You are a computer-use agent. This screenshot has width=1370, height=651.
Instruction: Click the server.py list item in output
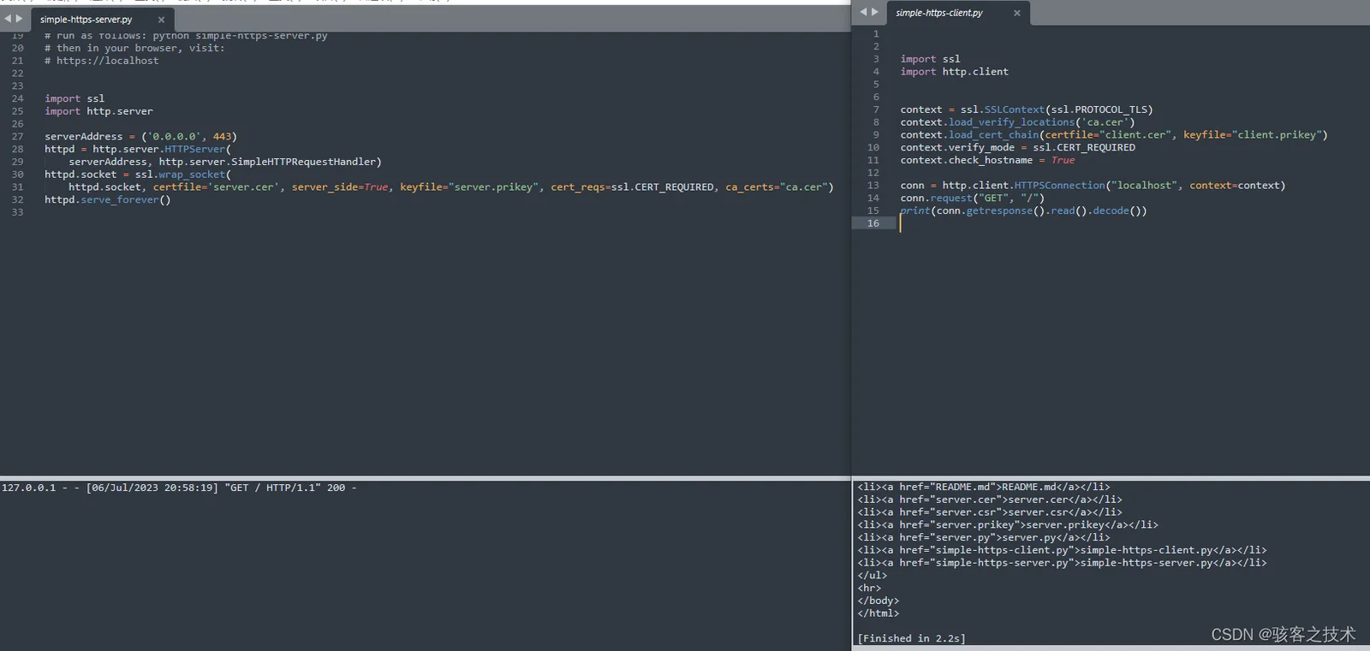[984, 537]
